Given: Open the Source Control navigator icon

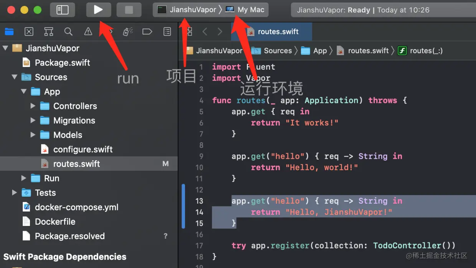Looking at the screenshot, I should [x=29, y=32].
